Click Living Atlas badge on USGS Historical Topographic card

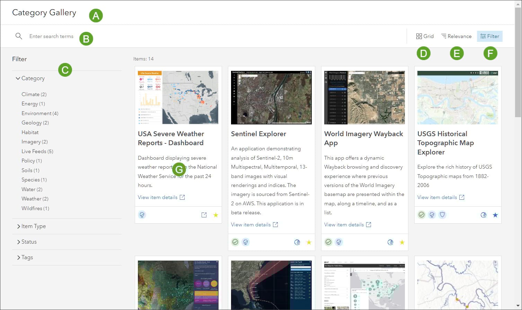(432, 215)
